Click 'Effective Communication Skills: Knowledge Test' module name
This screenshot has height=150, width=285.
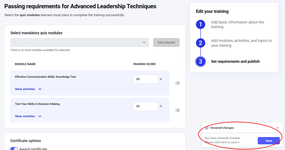tap(45, 77)
